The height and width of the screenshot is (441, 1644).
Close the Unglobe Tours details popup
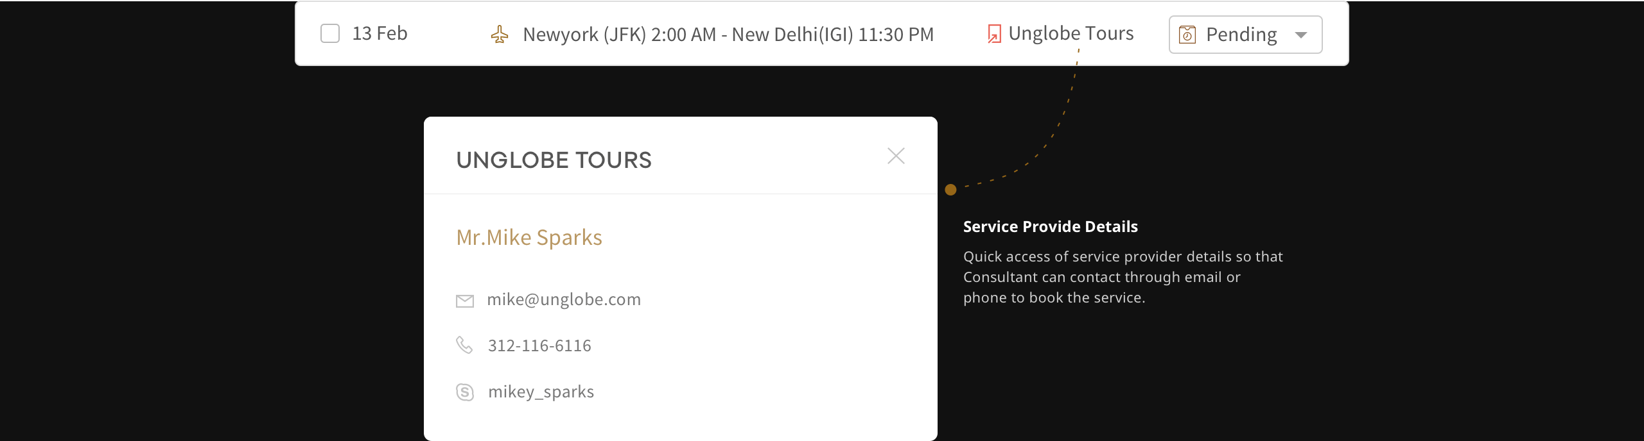click(896, 156)
